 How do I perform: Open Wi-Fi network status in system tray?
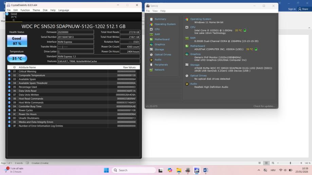[280, 170]
